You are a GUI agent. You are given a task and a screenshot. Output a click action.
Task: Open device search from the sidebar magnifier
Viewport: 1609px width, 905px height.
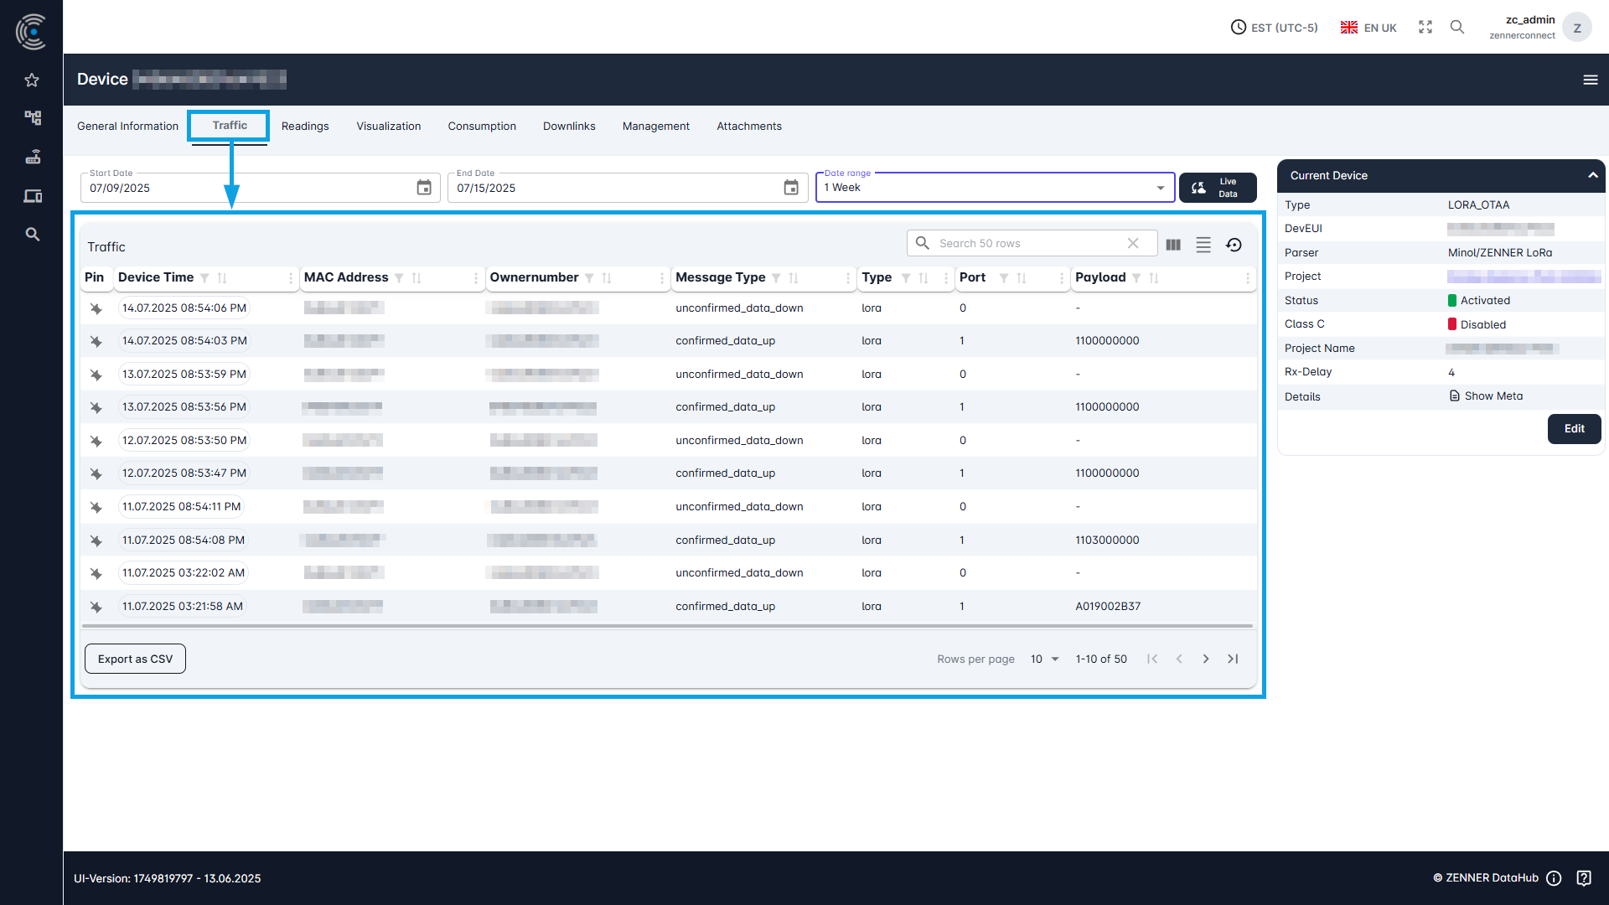(32, 234)
